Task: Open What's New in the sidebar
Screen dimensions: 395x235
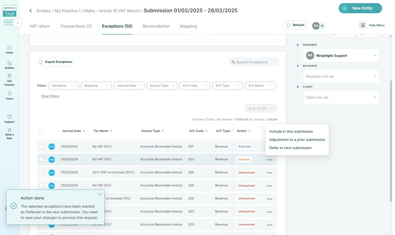Action: pyautogui.click(x=9, y=134)
